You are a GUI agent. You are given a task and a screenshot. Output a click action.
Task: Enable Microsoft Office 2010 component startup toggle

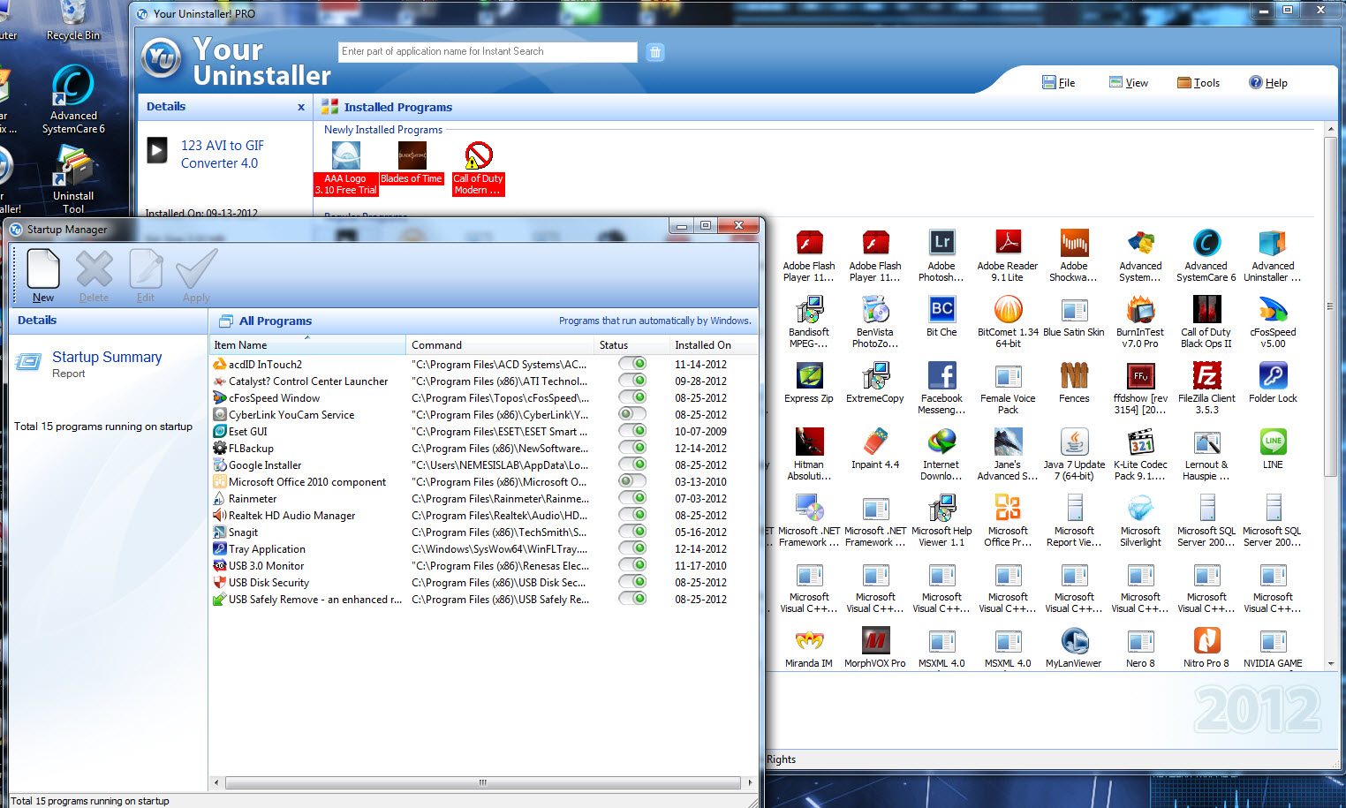pyautogui.click(x=632, y=481)
